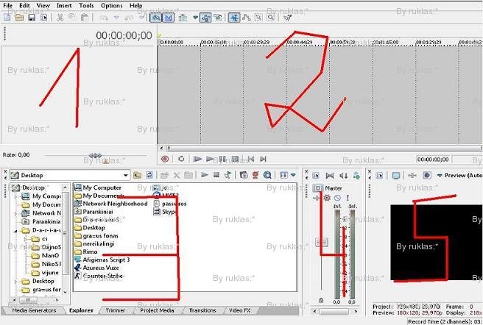Switch to Trimmer tab
Viewport: 483px width, 325px height.
115,310
